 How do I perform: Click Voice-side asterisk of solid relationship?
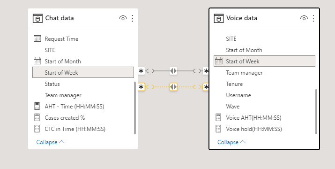206,71
